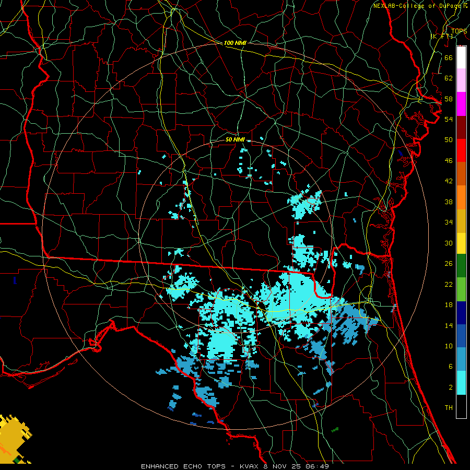Click the '8 NOV 25' date text
470x470 pixels.
pos(282,466)
